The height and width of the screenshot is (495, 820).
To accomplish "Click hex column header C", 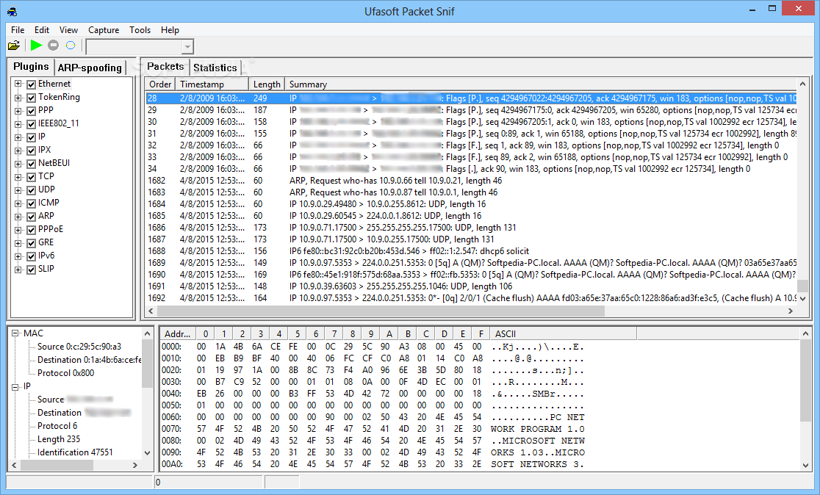I will (425, 334).
